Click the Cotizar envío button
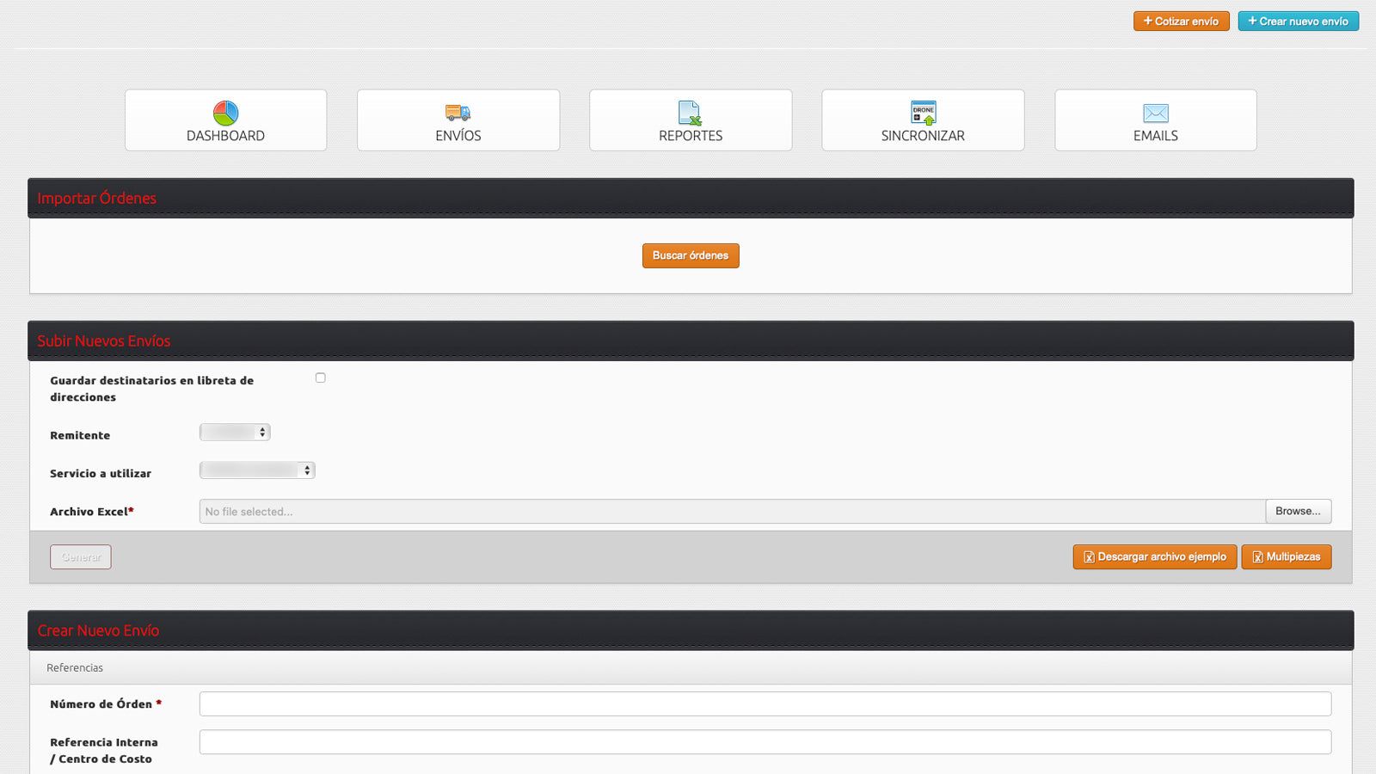Screen dimensions: 1376x774 click(1182, 21)
